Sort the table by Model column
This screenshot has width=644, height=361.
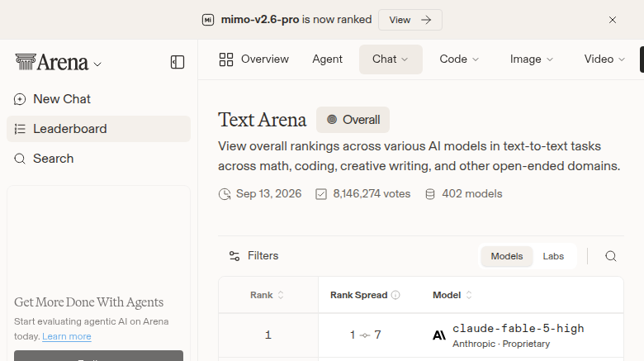pyautogui.click(x=452, y=295)
